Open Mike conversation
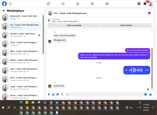Screen dimensions: 157x115 pyautogui.click(x=21, y=53)
